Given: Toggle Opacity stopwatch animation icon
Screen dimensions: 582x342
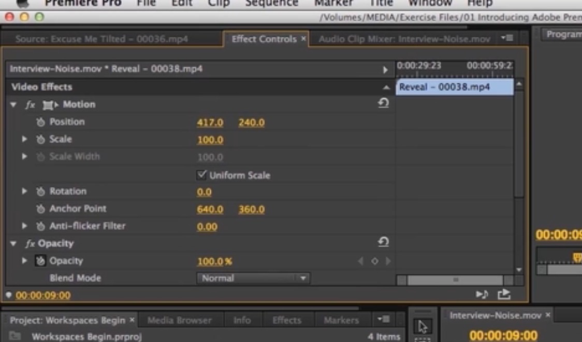Looking at the screenshot, I should [x=40, y=261].
